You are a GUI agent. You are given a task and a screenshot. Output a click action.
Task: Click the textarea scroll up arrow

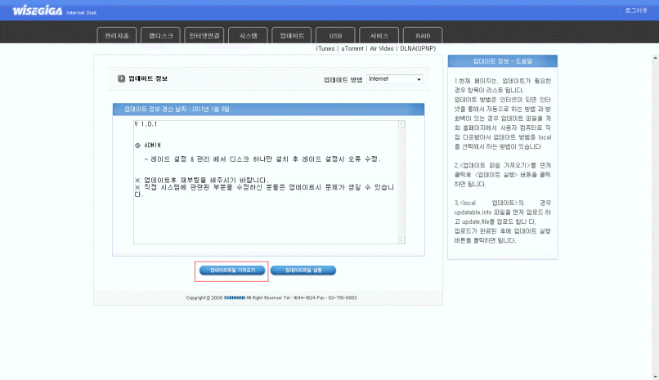pyautogui.click(x=401, y=125)
